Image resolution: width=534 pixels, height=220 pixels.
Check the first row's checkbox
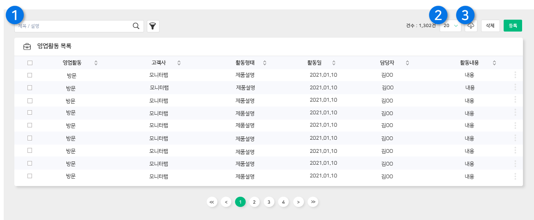coord(30,75)
